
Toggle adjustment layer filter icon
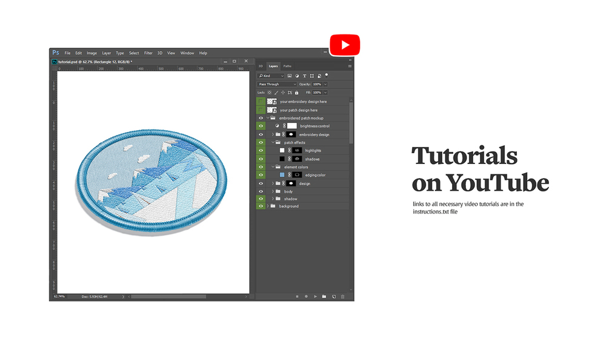(297, 76)
